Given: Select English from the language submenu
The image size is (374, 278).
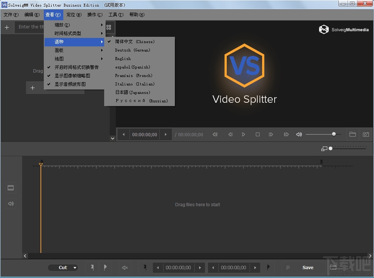Looking at the screenshot, I should click(123, 59).
